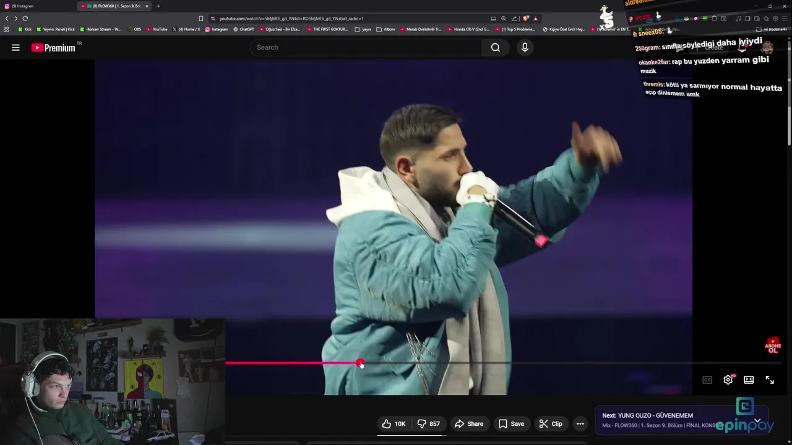The width and height of the screenshot is (792, 445).
Task: Open a new browser tab
Action: coord(158,6)
